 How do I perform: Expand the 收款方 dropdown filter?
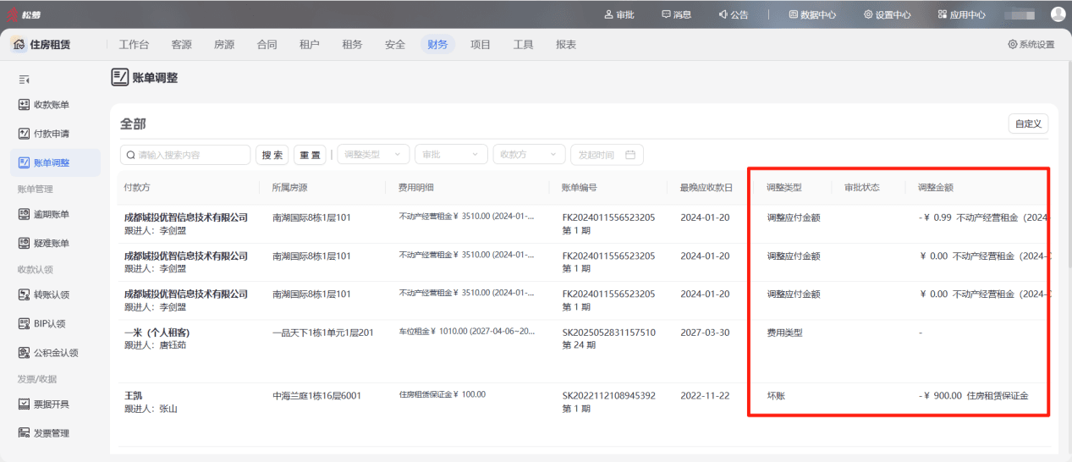530,155
